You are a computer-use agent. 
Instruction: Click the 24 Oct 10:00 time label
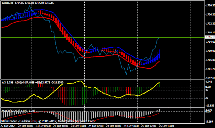coord(114,126)
